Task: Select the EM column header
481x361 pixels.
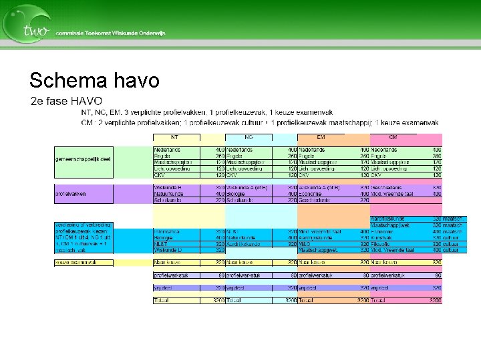Action: pyautogui.click(x=321, y=137)
